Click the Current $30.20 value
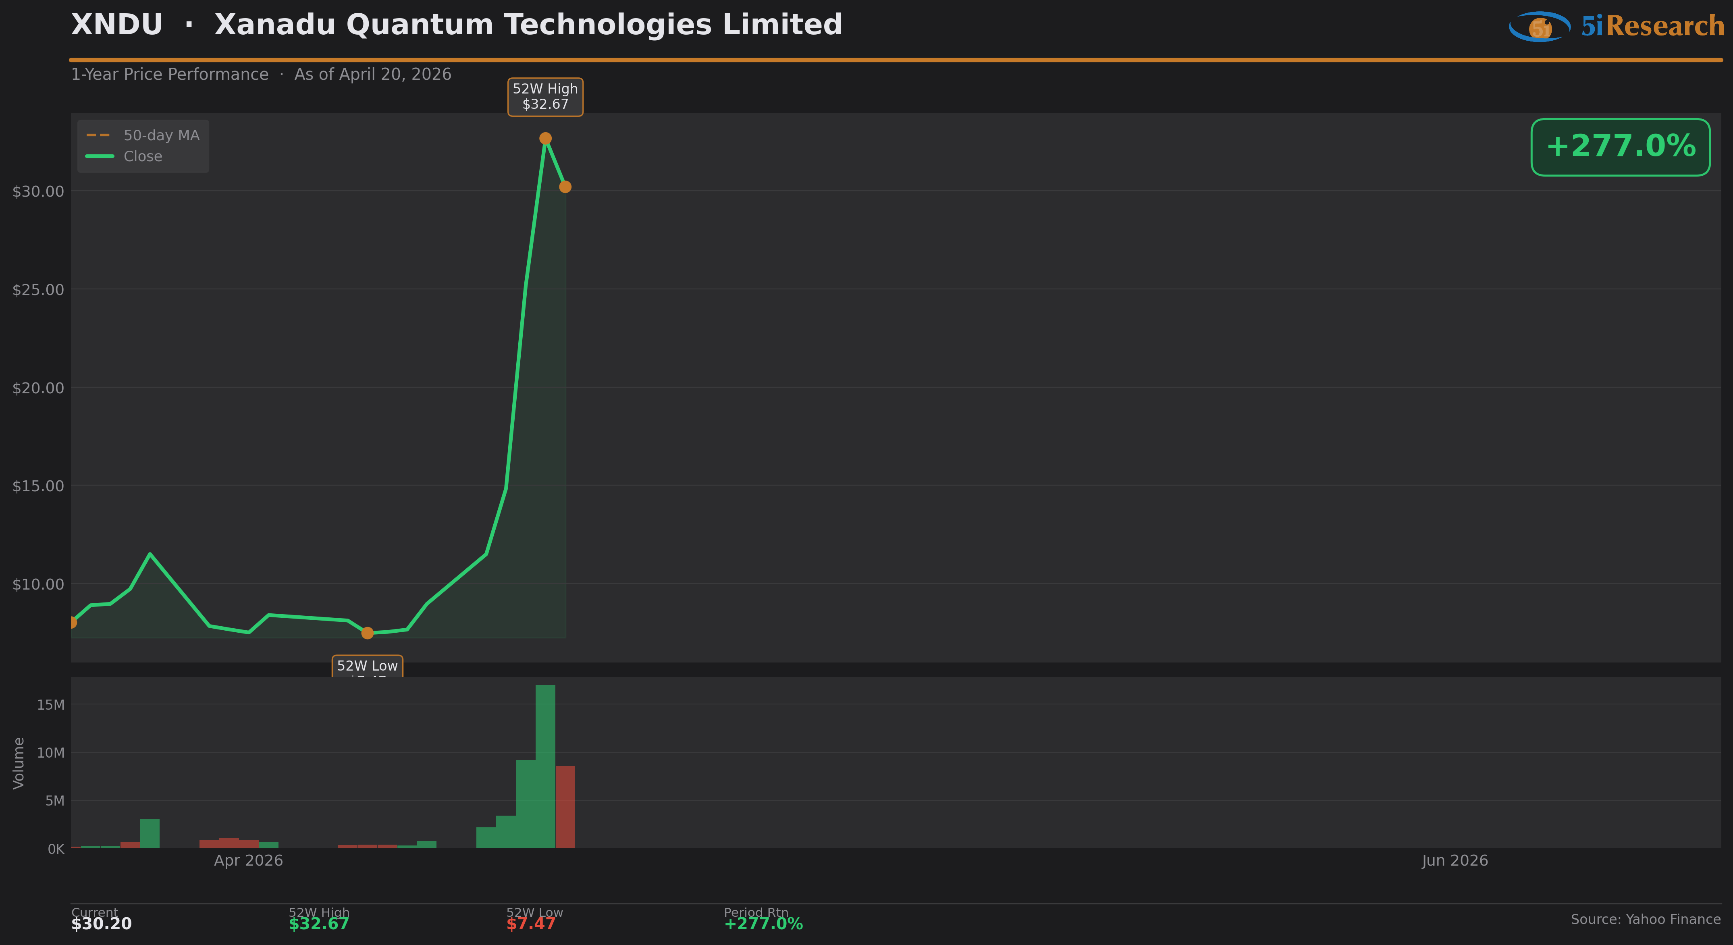1733x945 pixels. (102, 924)
